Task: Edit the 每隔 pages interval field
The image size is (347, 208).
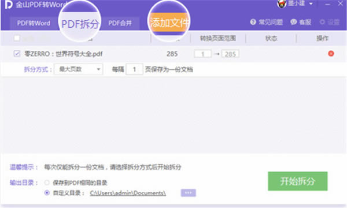Action: pyautogui.click(x=134, y=69)
